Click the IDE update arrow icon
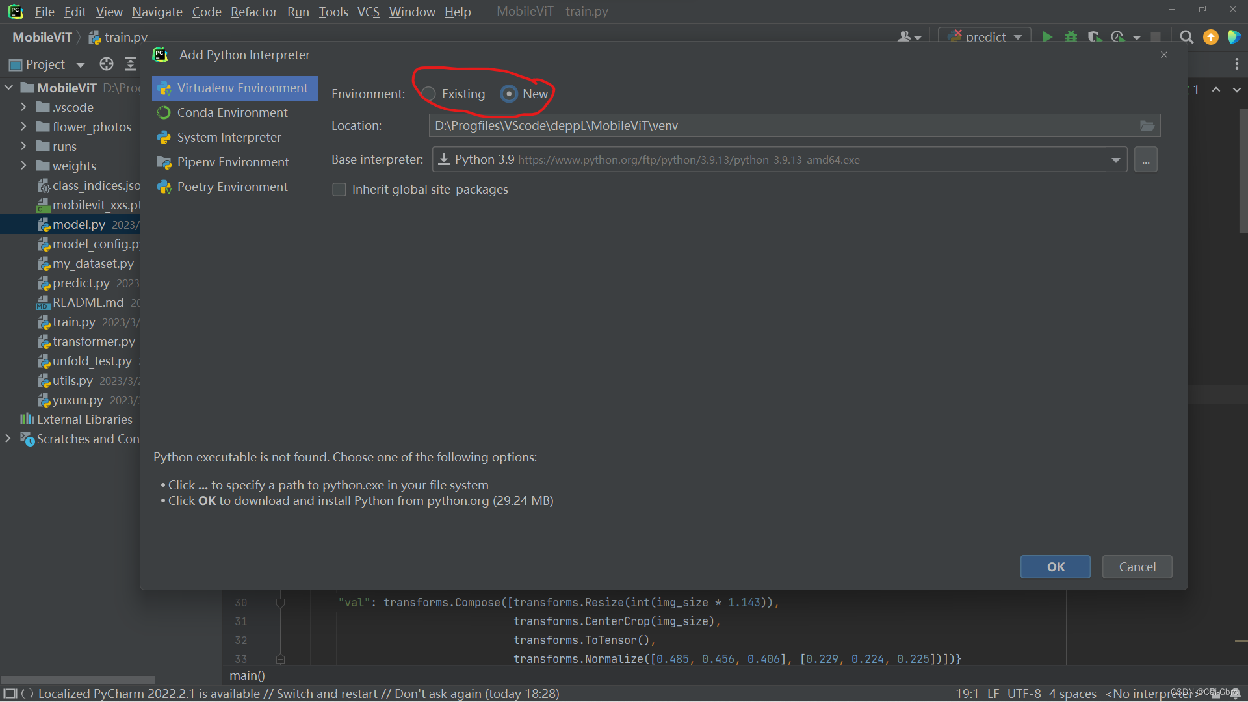This screenshot has height=702, width=1248. [x=1211, y=37]
